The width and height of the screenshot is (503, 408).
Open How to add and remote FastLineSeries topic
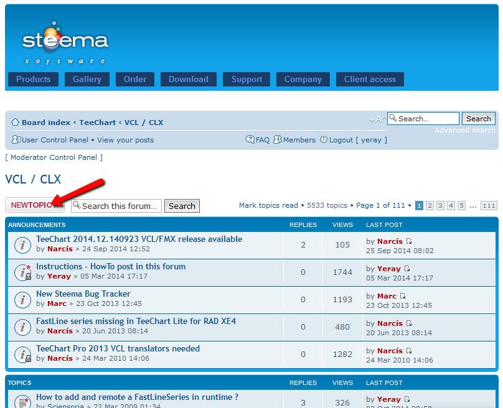[x=138, y=397]
